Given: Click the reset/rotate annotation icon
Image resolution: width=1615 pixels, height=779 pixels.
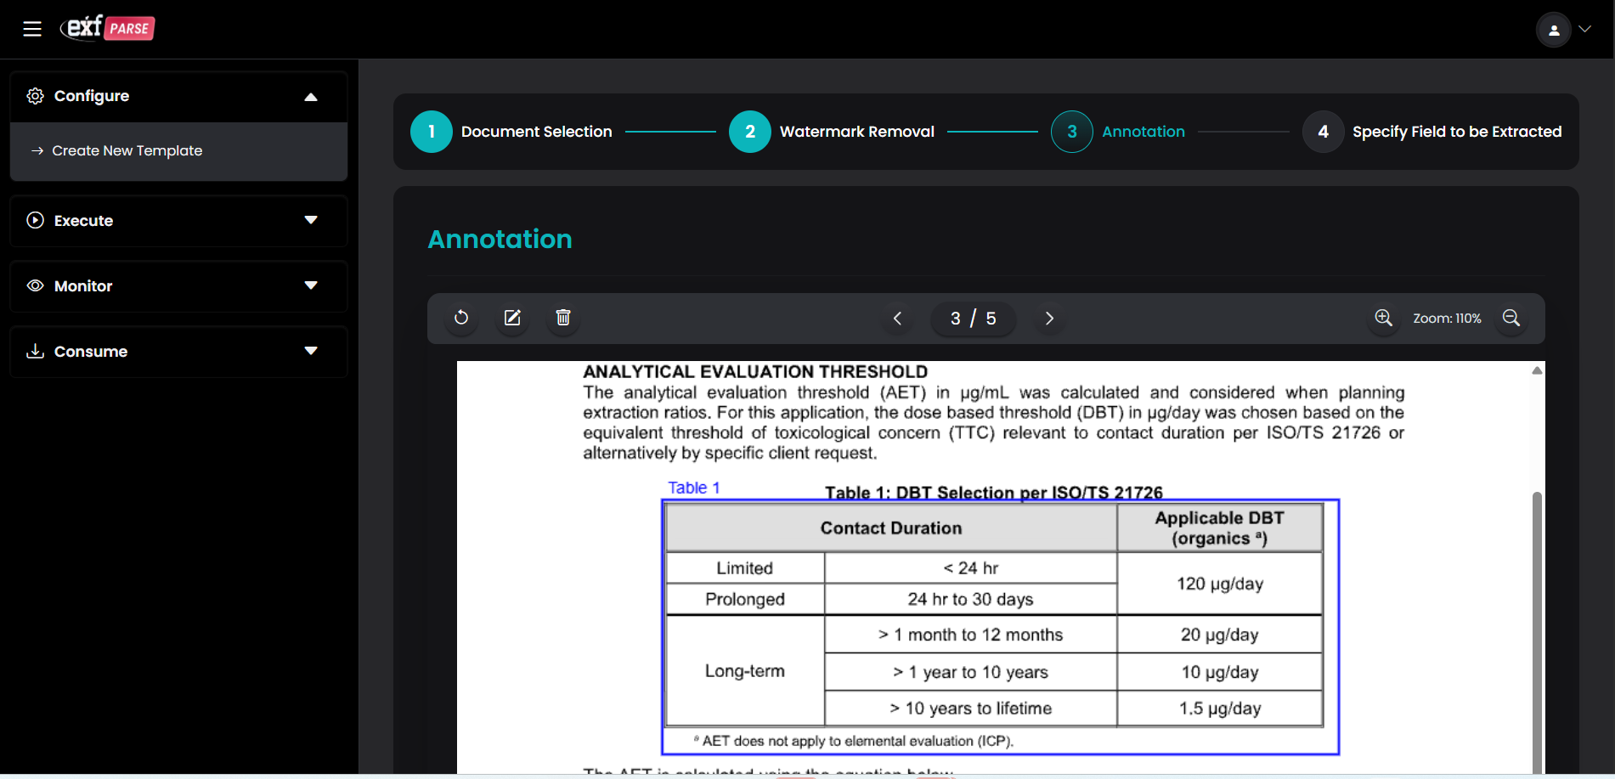Looking at the screenshot, I should point(461,318).
